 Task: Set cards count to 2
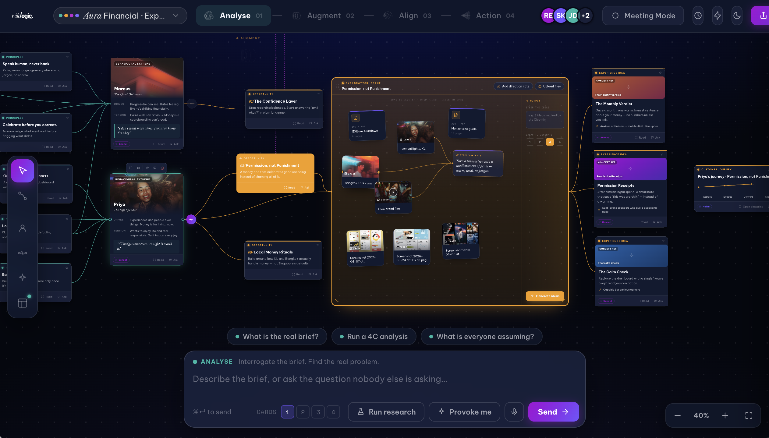pyautogui.click(x=303, y=412)
